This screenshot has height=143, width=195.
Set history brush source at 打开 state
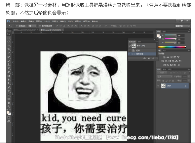pos(130,51)
